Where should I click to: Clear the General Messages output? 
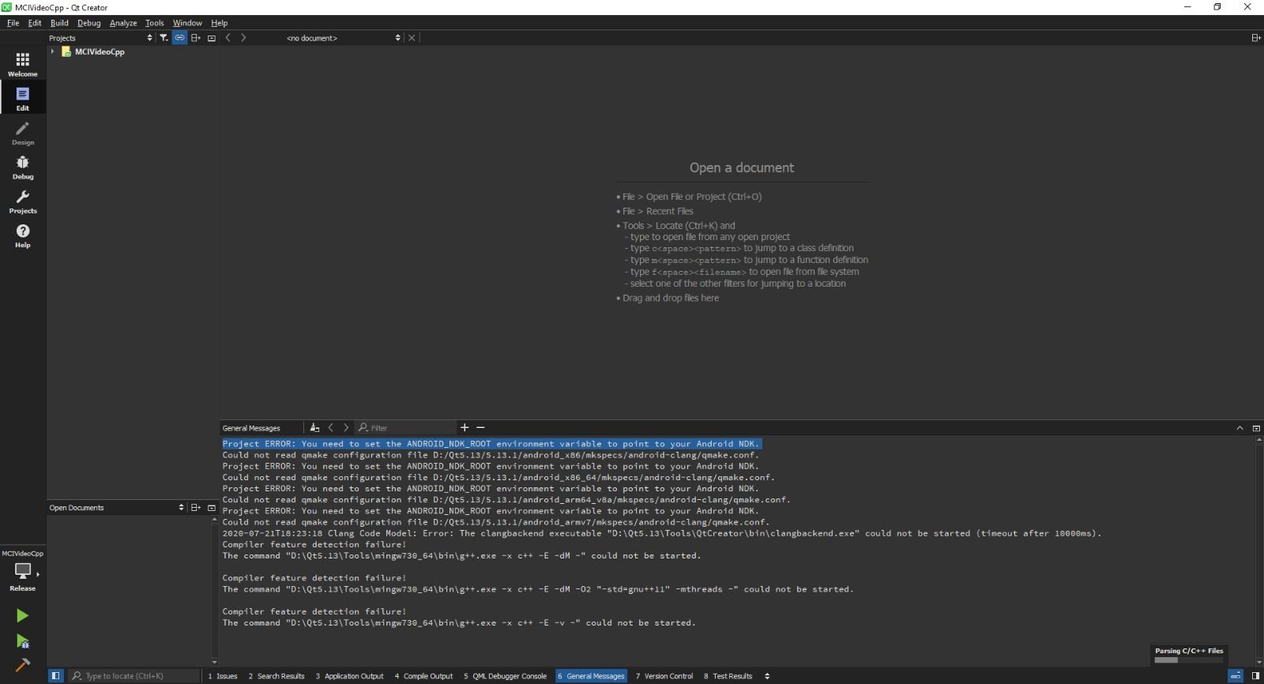click(314, 428)
